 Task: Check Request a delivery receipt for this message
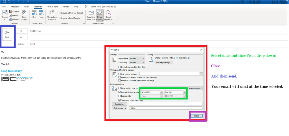120,77
